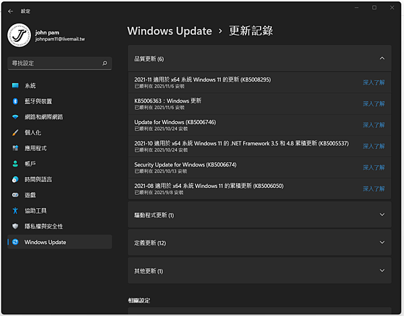Click the 帳戶 person icon
The height and width of the screenshot is (316, 404).
coord(15,164)
